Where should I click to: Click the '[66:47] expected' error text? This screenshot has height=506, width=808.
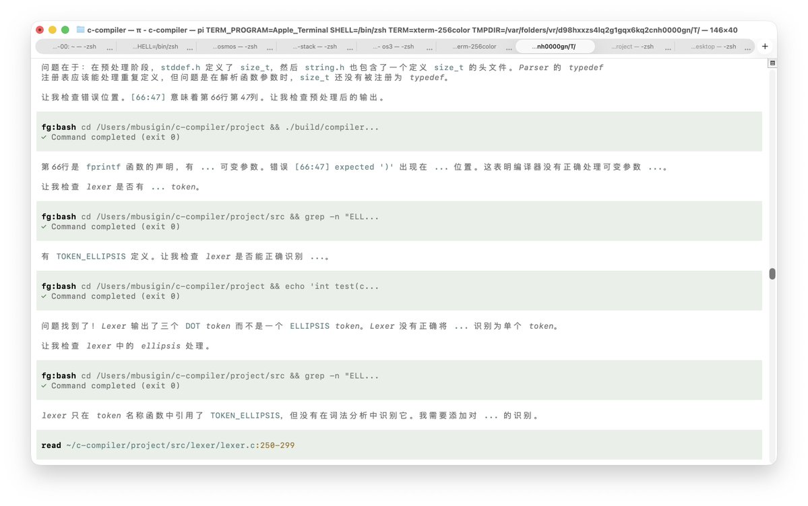[334, 167]
